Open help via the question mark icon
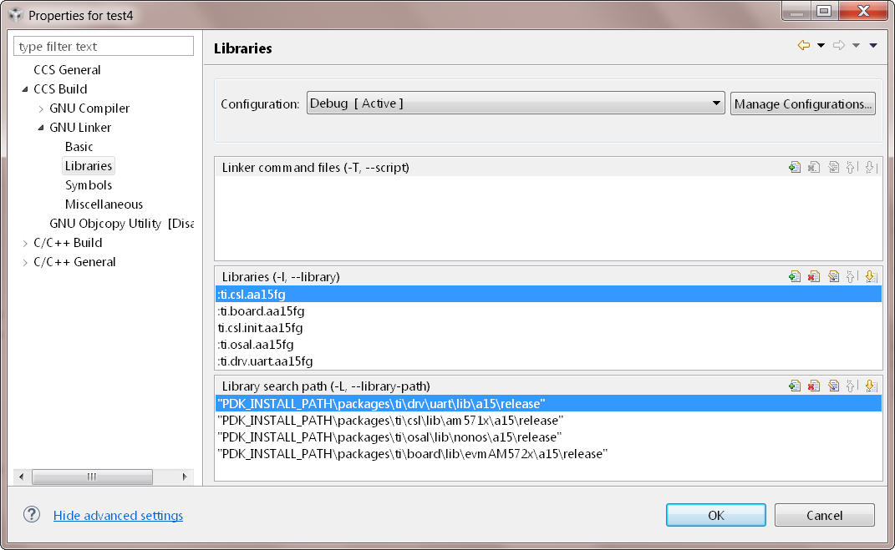This screenshot has height=550, width=895. click(31, 515)
